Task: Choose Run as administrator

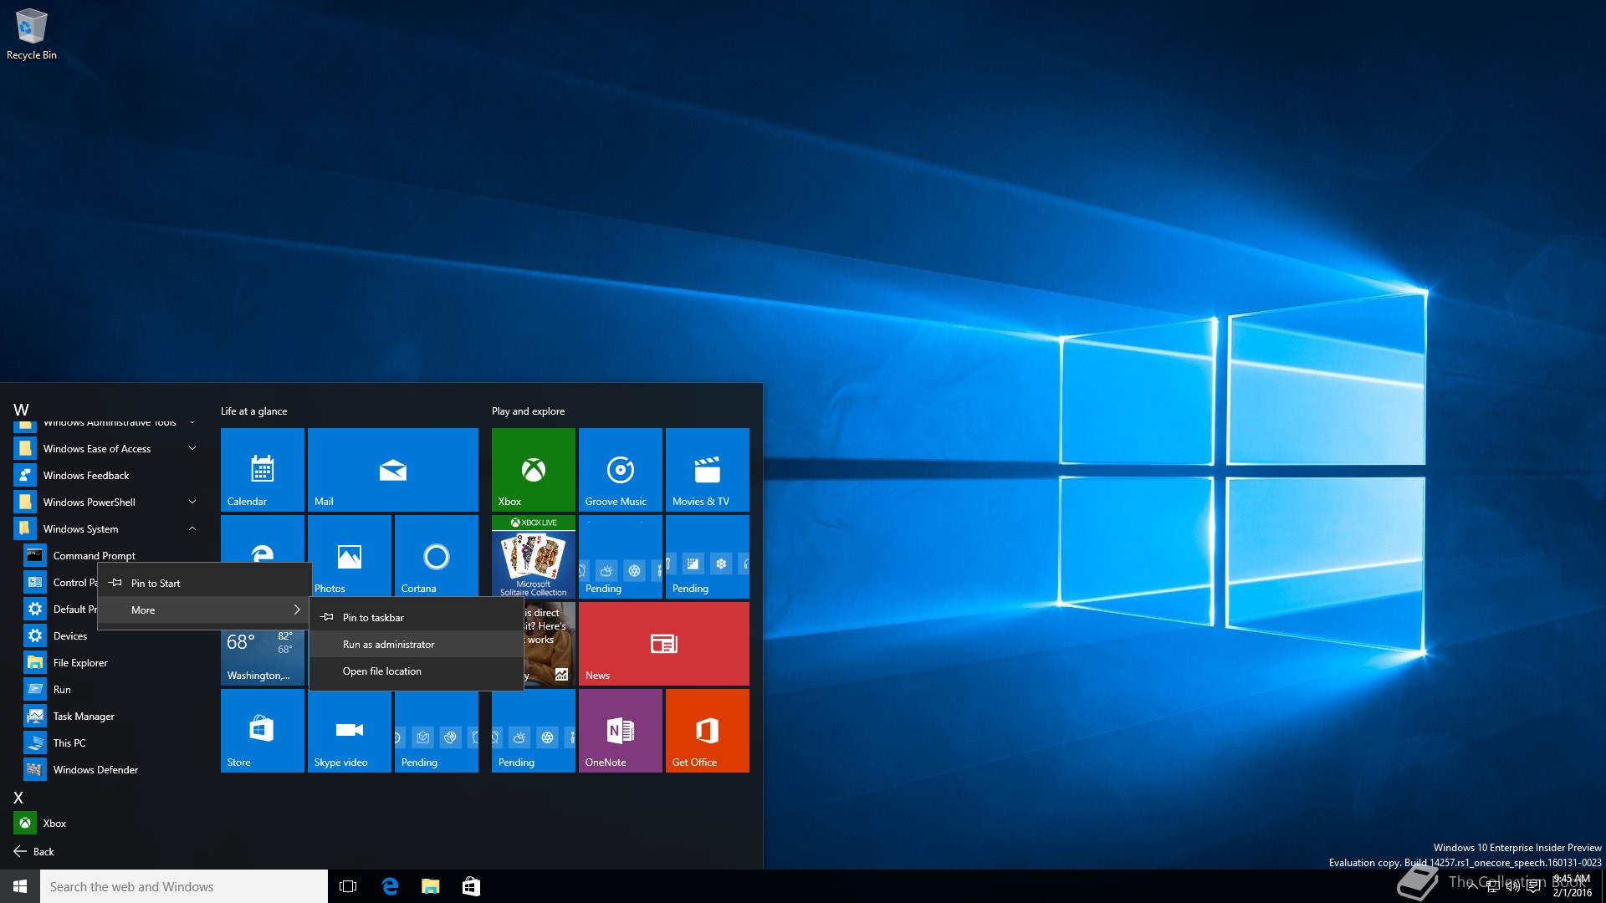Action: [417, 644]
